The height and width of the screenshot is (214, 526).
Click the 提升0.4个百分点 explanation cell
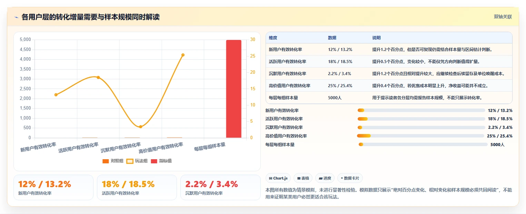click(430, 86)
